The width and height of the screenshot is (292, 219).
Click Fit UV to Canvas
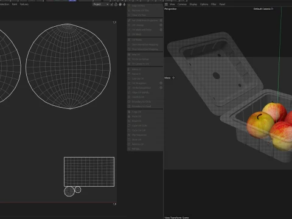(x=145, y=60)
